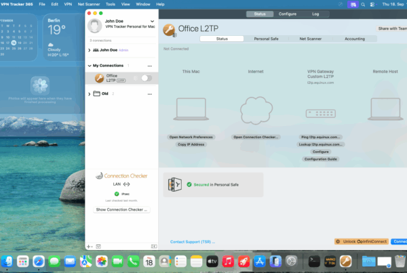Select the Configure segment in the toolbar
407x273 pixels.
click(287, 14)
